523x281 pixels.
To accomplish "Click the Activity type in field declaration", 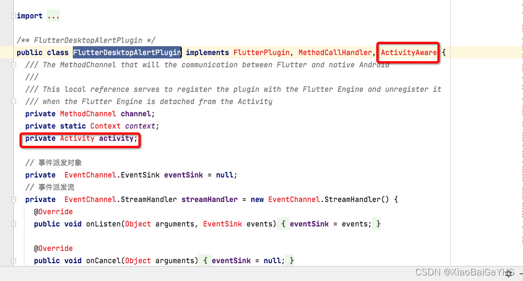I will pos(77,139).
